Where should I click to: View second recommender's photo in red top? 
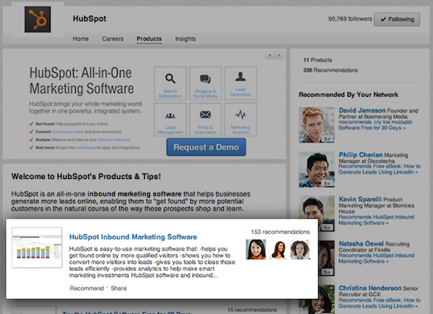tap(279, 249)
